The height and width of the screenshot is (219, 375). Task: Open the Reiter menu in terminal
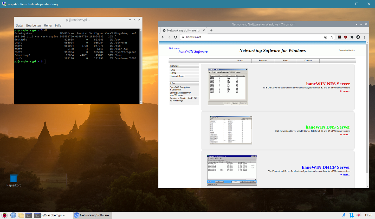(x=48, y=25)
